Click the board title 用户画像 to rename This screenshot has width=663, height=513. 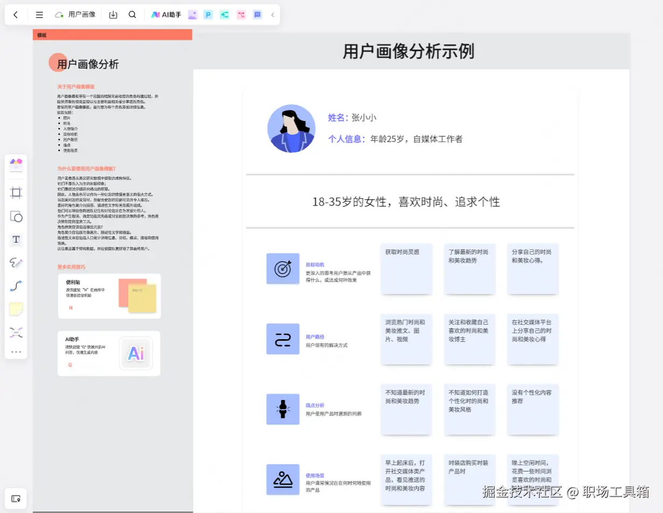[81, 15]
